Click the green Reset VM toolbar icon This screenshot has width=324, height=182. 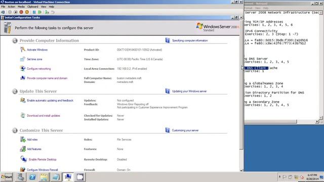point(40,12)
